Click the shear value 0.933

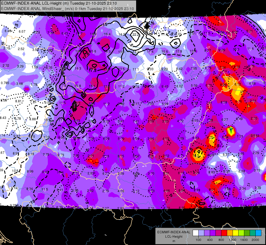pos(255,136)
